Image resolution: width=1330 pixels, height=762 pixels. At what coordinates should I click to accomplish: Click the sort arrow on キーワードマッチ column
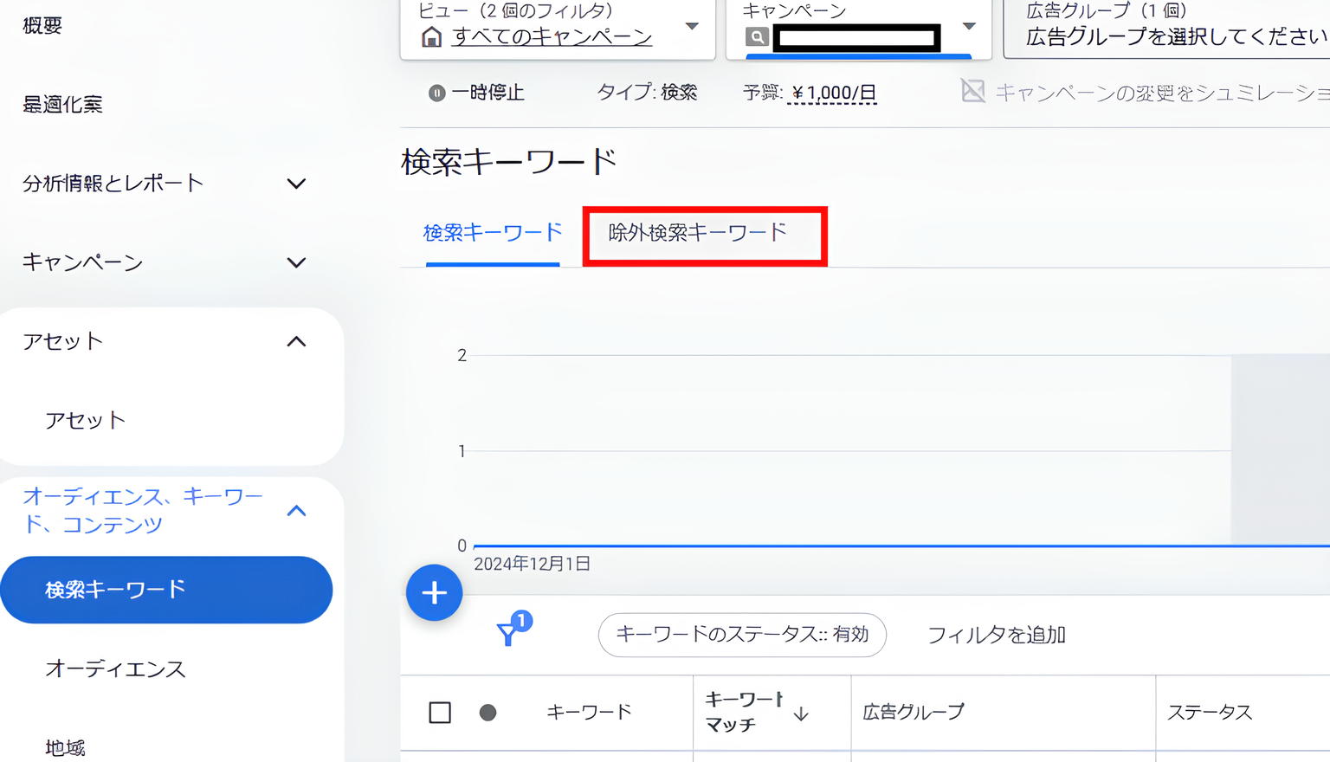(802, 714)
